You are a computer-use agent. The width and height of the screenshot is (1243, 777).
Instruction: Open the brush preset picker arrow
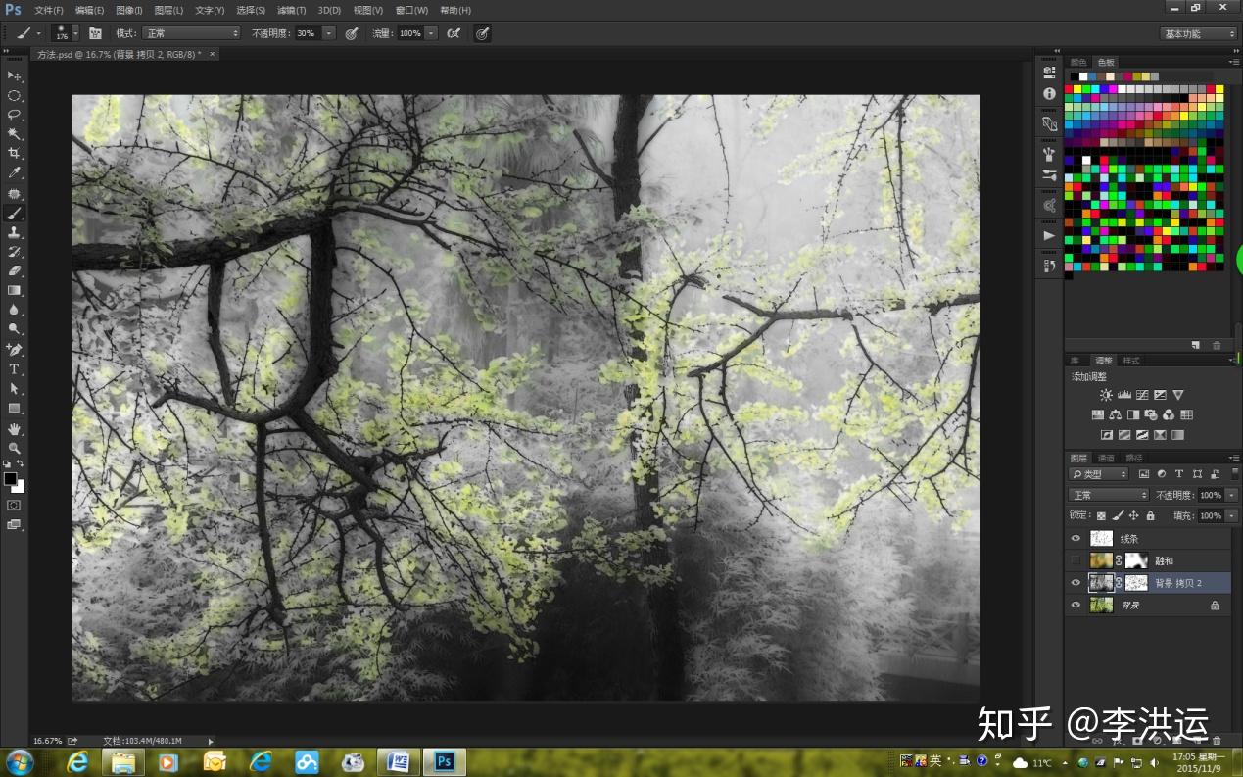75,33
